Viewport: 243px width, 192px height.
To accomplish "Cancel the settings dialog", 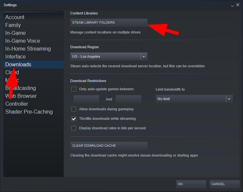I will [224, 184].
